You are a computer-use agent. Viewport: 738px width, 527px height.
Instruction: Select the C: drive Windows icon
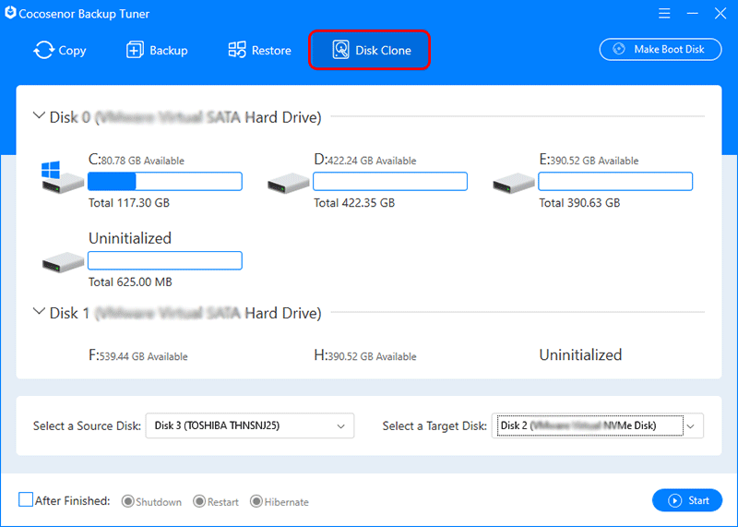pyautogui.click(x=62, y=177)
